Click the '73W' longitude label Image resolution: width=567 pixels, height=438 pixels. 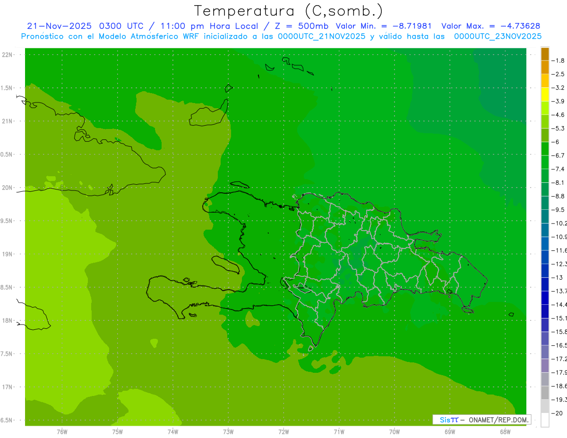pyautogui.click(x=228, y=432)
